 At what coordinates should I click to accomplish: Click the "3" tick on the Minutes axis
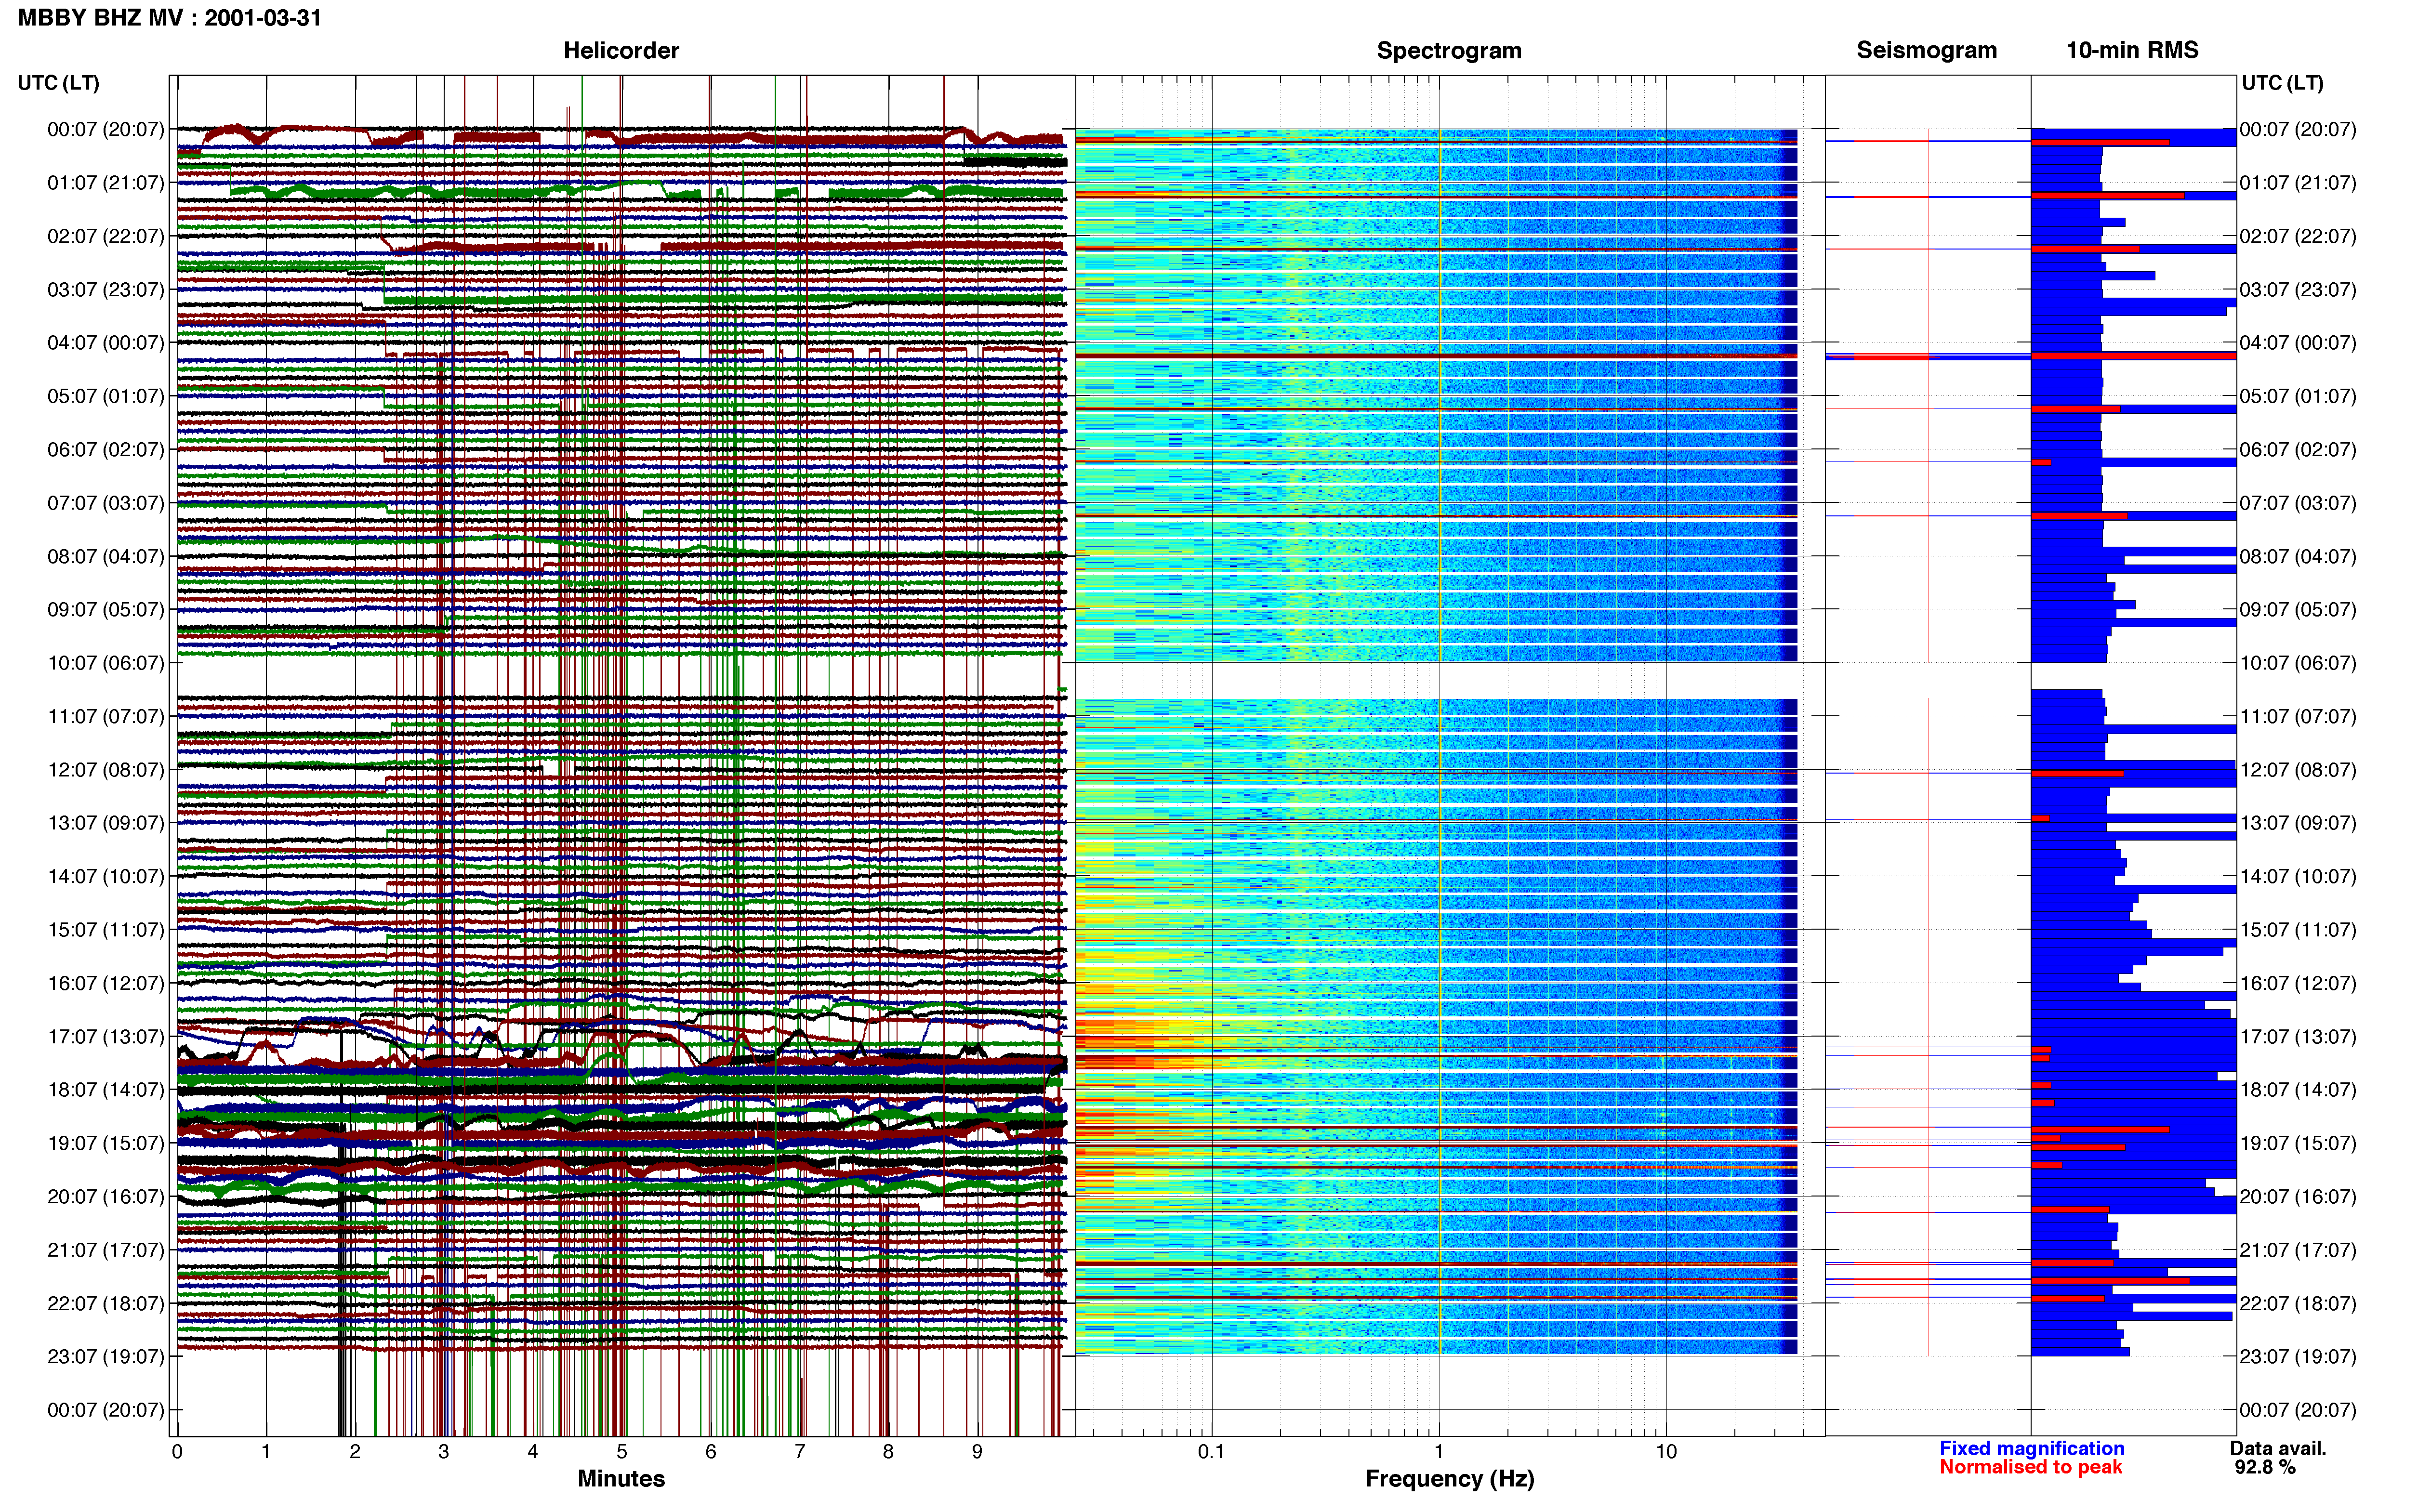(444, 1452)
